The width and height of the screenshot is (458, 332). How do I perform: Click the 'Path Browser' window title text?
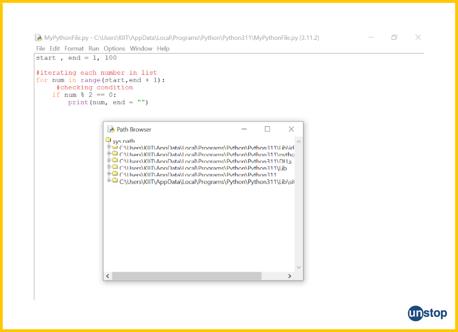pos(134,129)
